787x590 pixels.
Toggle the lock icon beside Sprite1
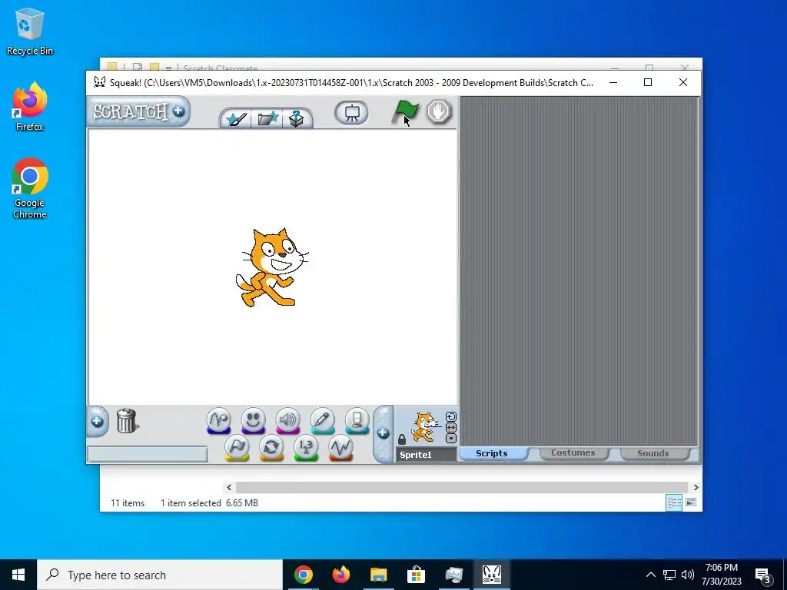[401, 439]
